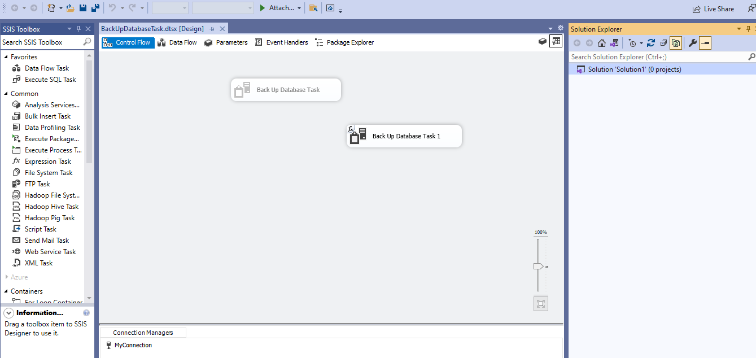The height and width of the screenshot is (358, 756).
Task: Toggle Show All Files in Solution Explorer
Action: (x=676, y=43)
